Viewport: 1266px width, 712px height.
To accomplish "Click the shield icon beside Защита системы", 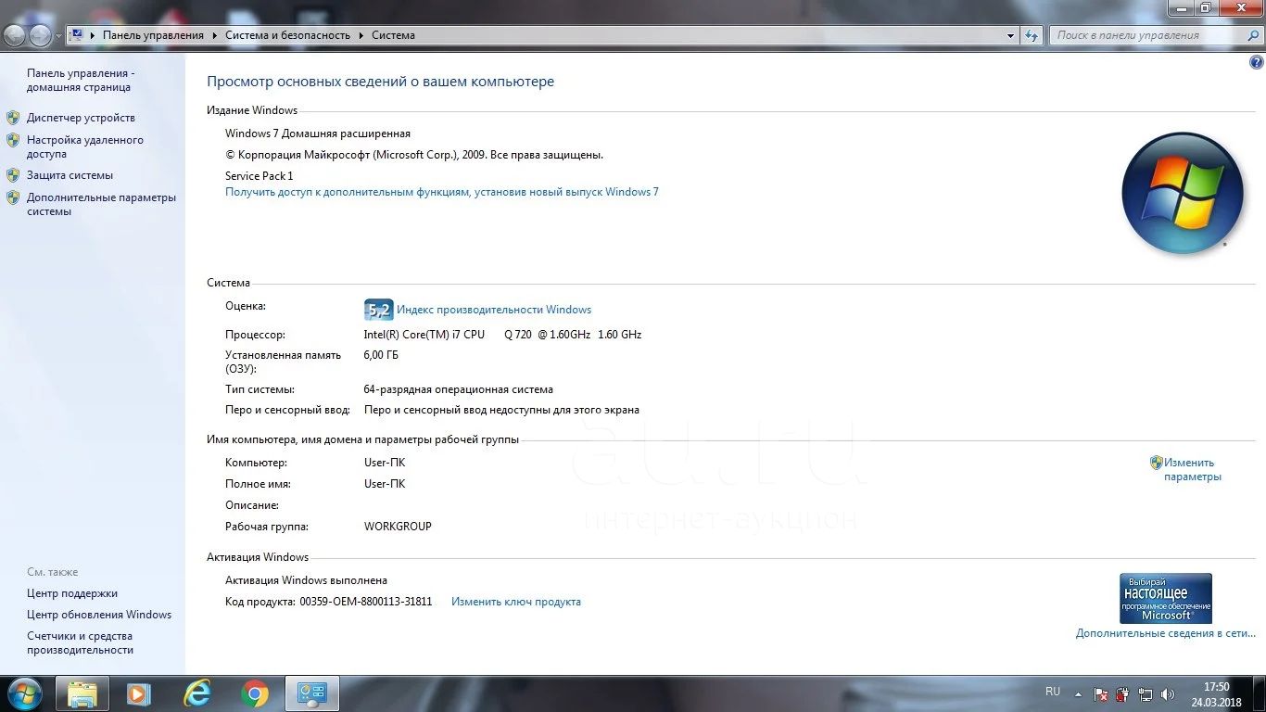I will click(13, 175).
